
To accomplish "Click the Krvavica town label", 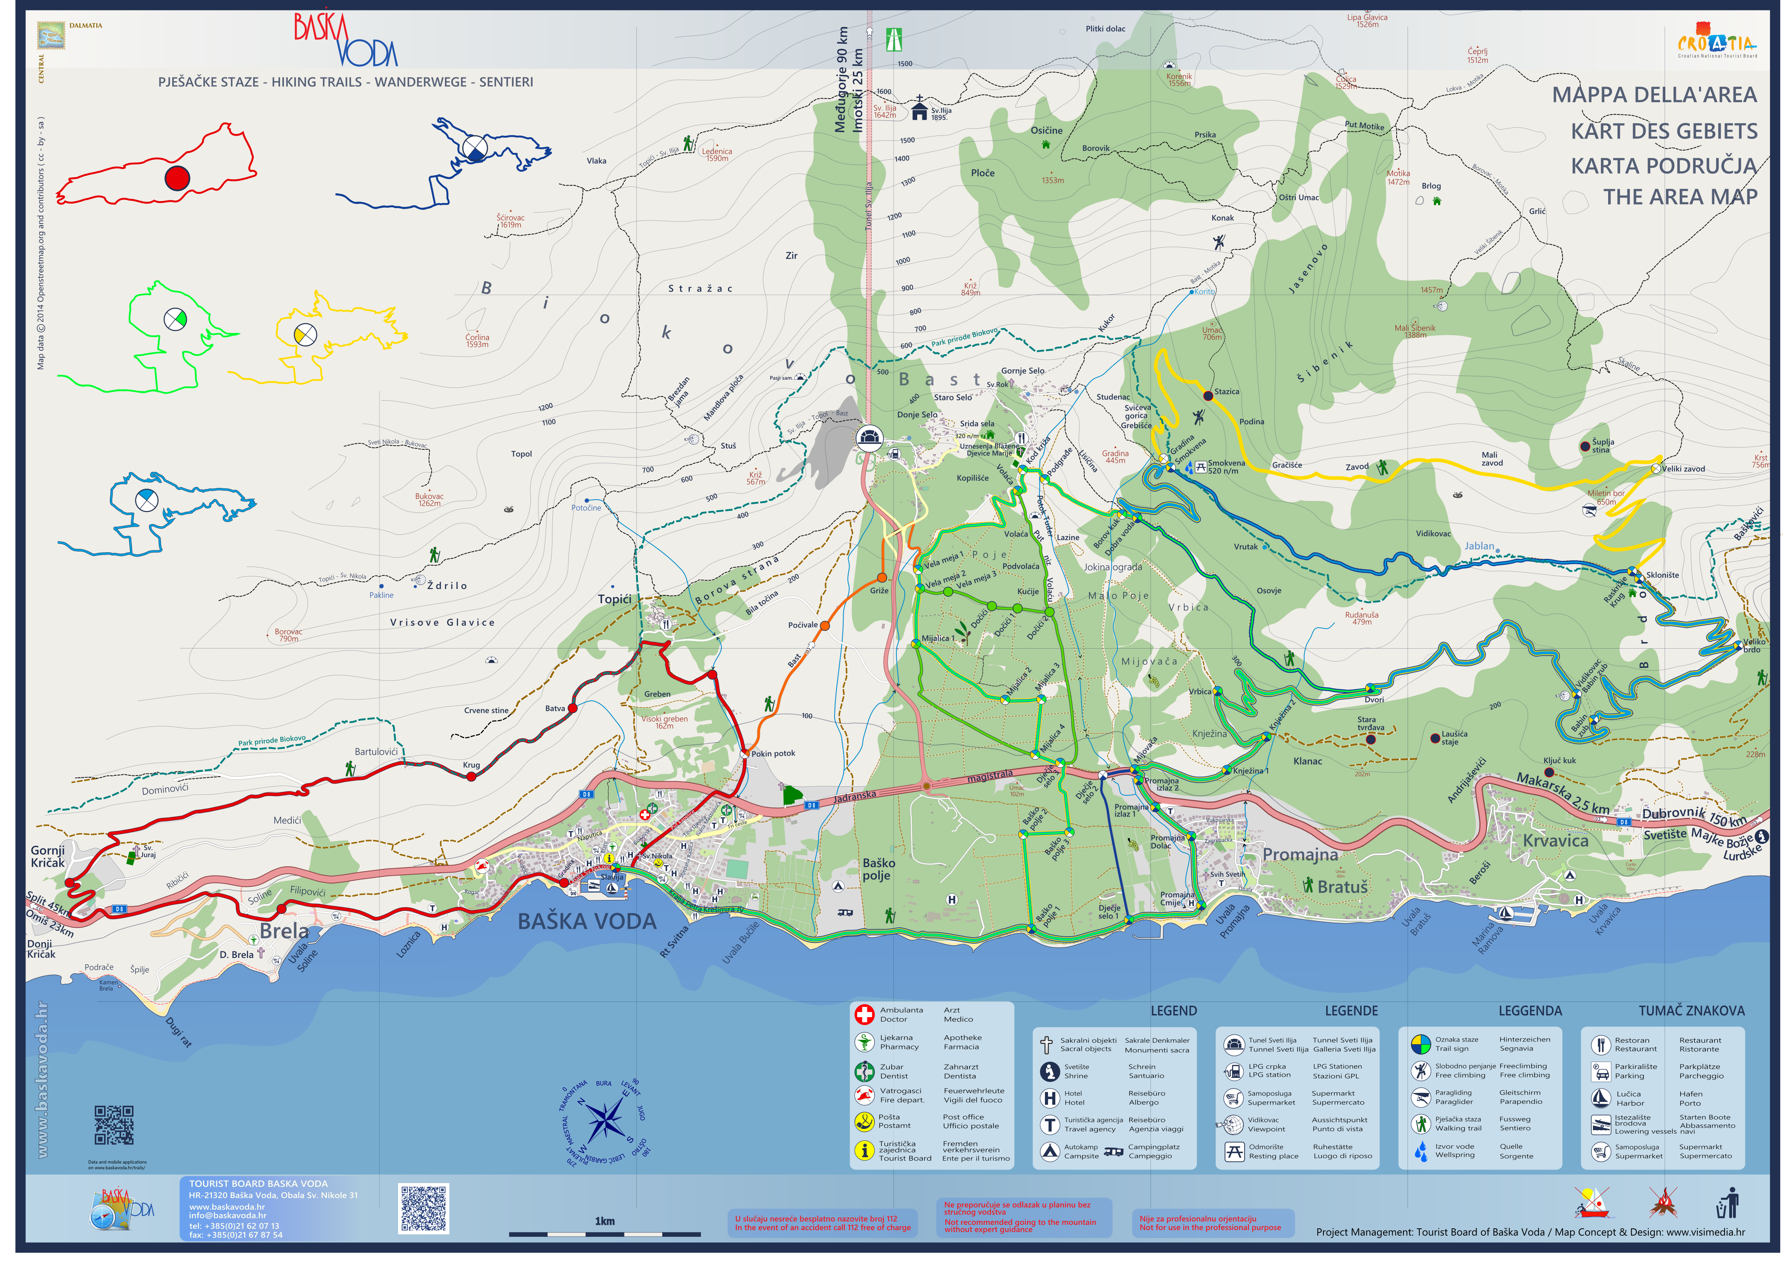I will (x=1556, y=841).
